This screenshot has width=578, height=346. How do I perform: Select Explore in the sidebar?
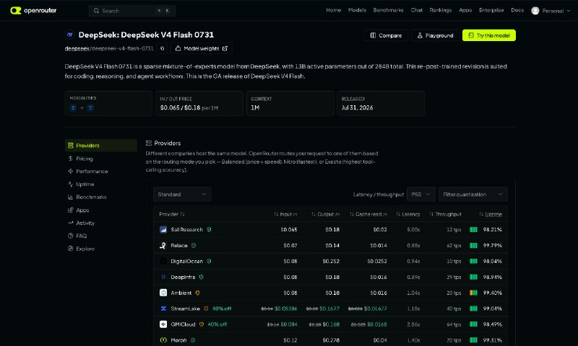[x=100, y=249]
